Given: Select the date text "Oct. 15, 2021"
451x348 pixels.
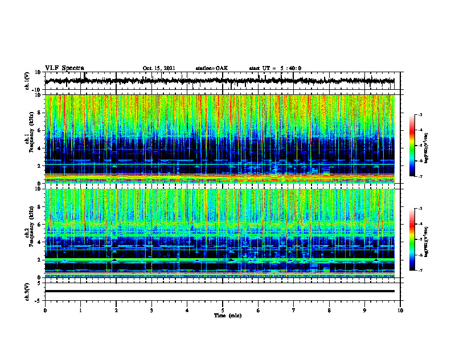Looking at the screenshot, I should pos(159,68).
